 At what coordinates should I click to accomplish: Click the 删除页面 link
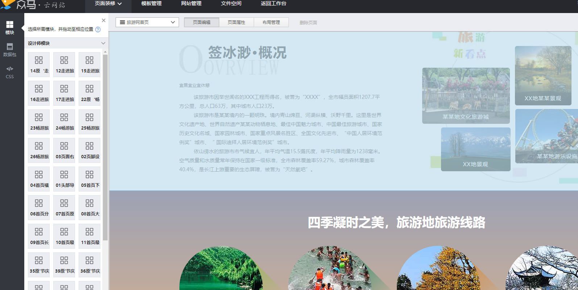(x=308, y=22)
